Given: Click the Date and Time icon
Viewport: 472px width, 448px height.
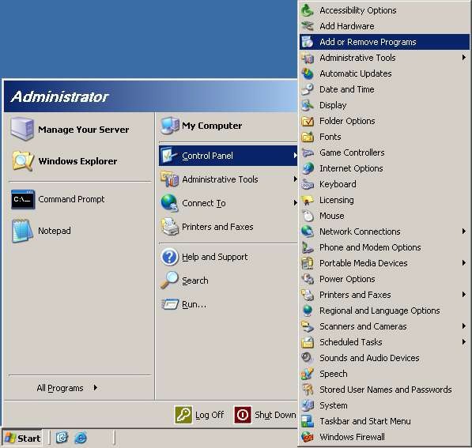Looking at the screenshot, I should tap(308, 89).
